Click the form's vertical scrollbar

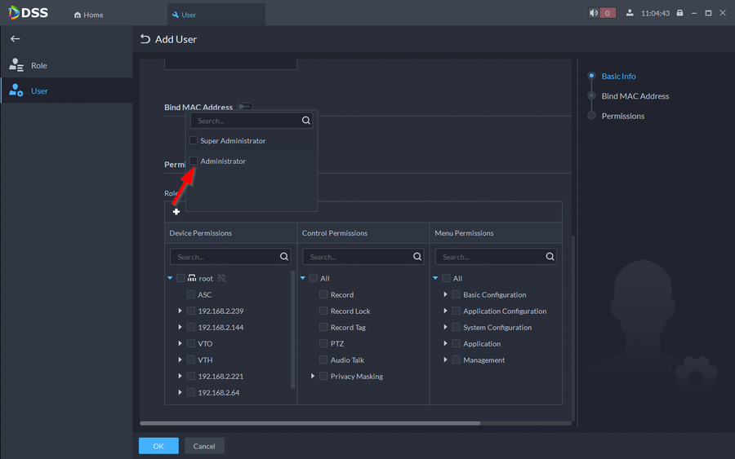click(x=572, y=328)
